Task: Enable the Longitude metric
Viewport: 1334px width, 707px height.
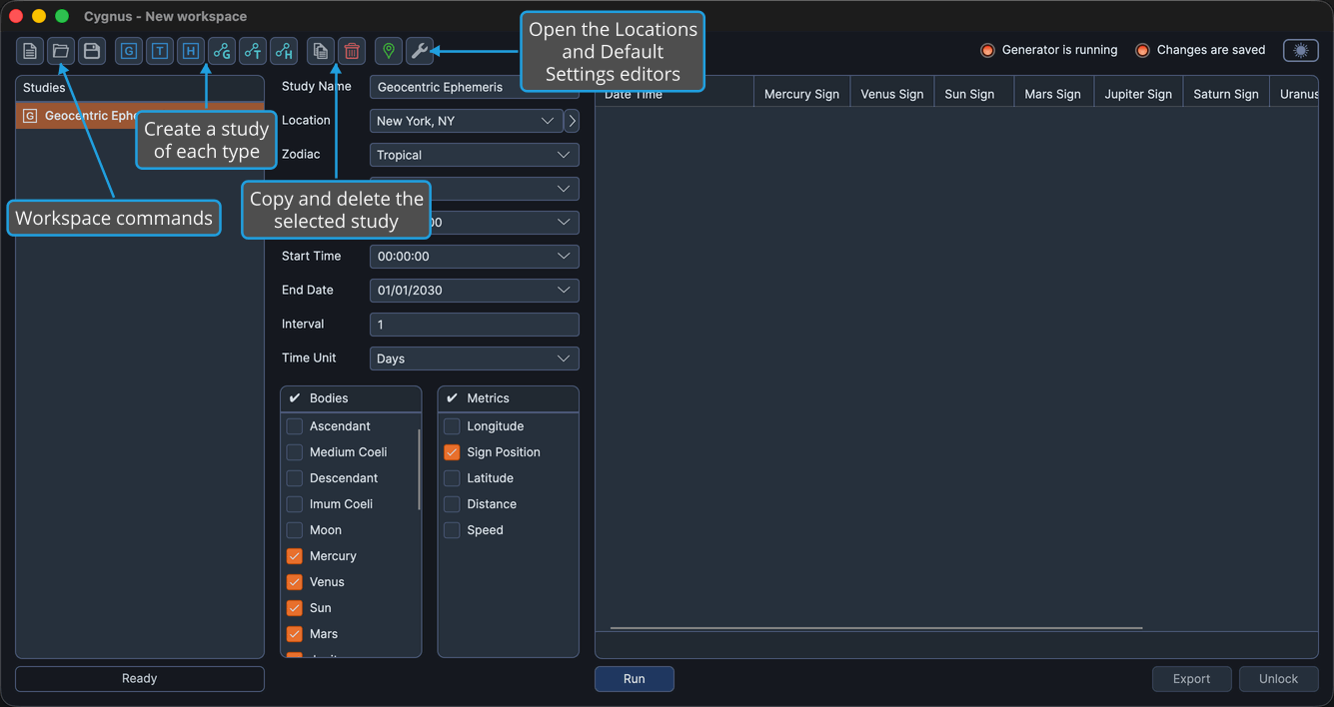Action: (x=452, y=426)
